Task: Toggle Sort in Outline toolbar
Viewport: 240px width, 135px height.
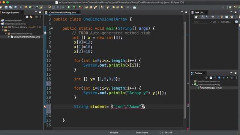Action: [x=215, y=78]
